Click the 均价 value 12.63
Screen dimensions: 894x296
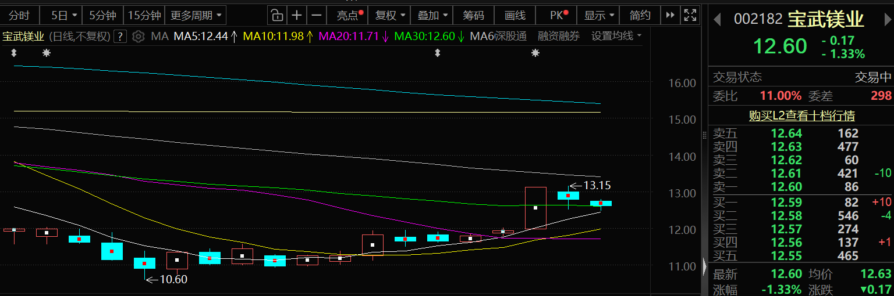(876, 274)
